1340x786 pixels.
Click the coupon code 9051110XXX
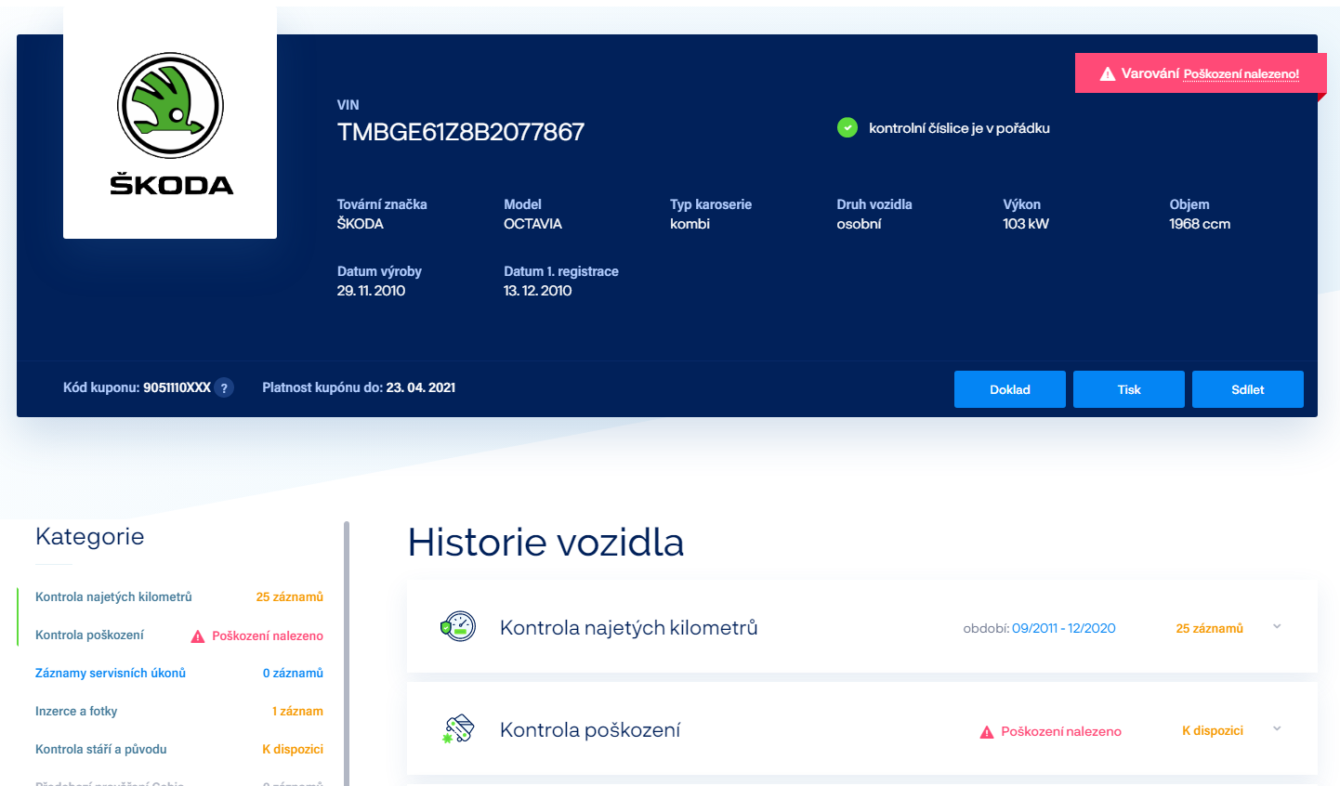pyautogui.click(x=177, y=387)
